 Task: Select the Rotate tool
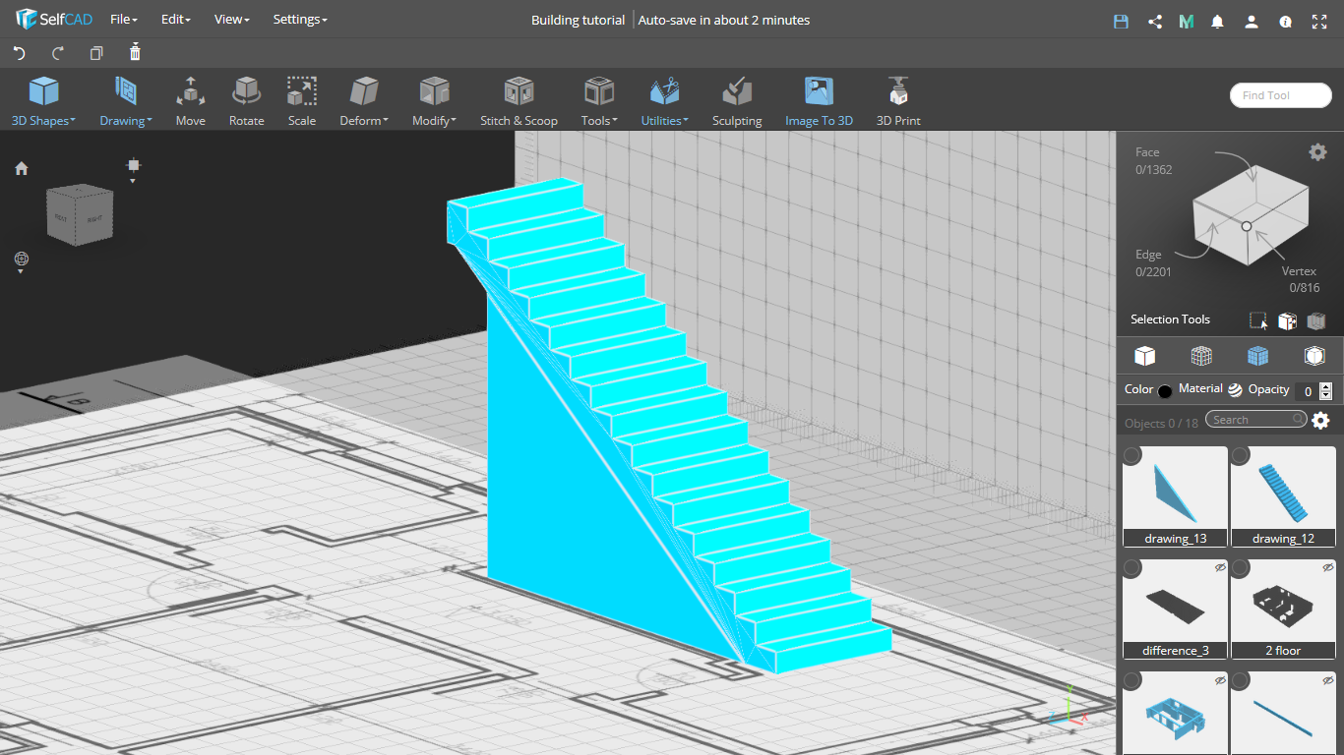tap(246, 101)
